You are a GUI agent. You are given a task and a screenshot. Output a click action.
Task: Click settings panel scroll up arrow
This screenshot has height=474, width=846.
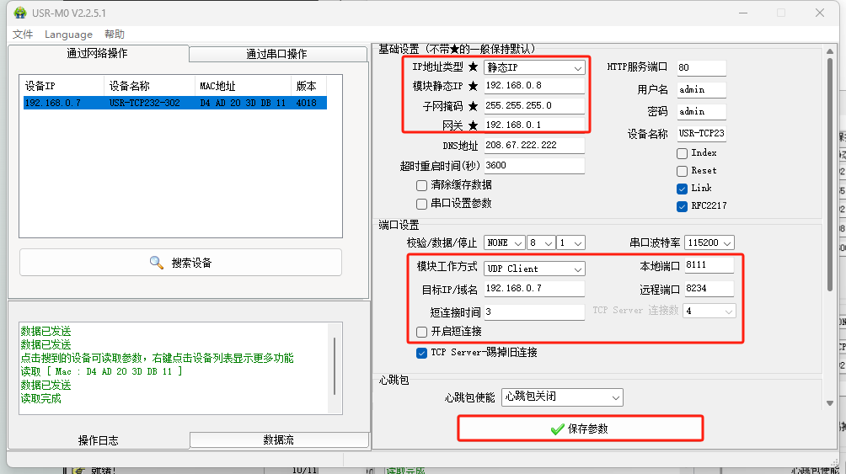(830, 51)
